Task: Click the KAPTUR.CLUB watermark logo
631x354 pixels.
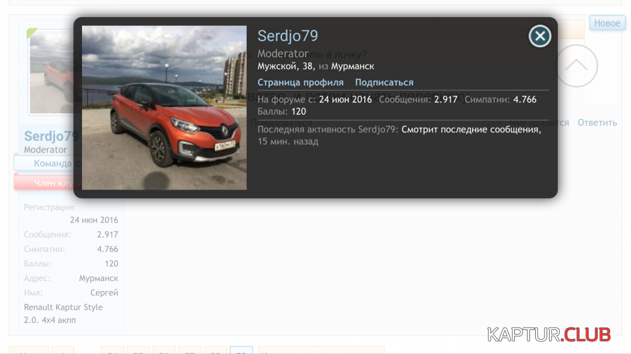Action: click(x=548, y=334)
